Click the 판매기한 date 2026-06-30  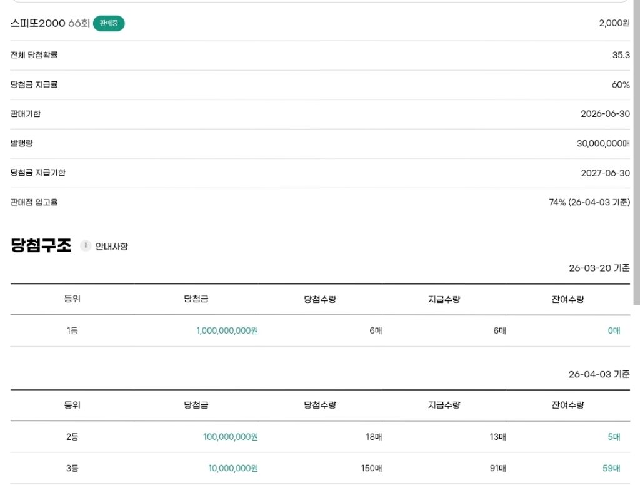[605, 114]
